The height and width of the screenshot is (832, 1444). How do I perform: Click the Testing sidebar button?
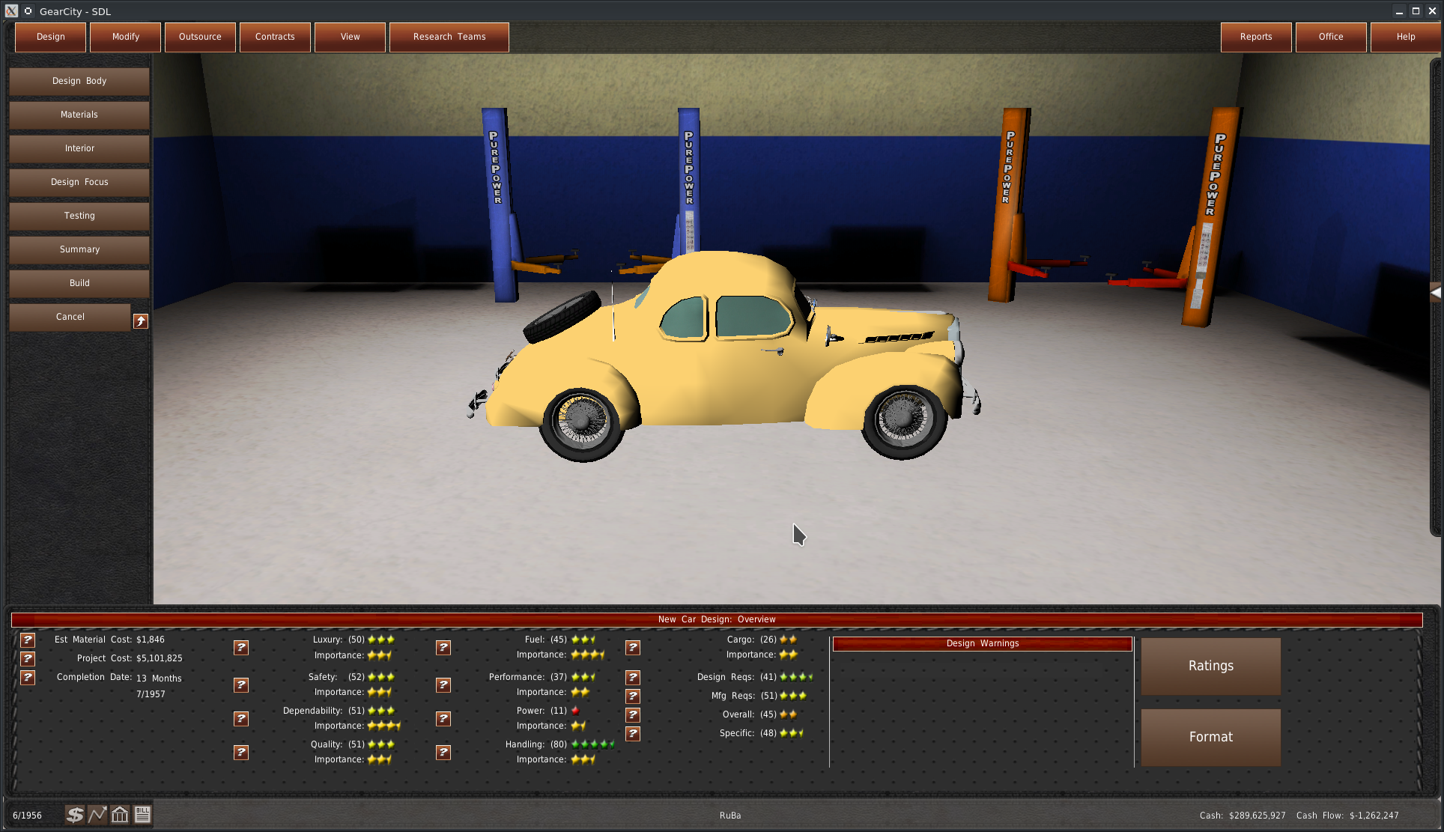[79, 216]
